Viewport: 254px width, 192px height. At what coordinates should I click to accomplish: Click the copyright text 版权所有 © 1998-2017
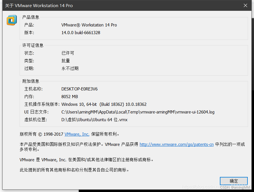42,134
